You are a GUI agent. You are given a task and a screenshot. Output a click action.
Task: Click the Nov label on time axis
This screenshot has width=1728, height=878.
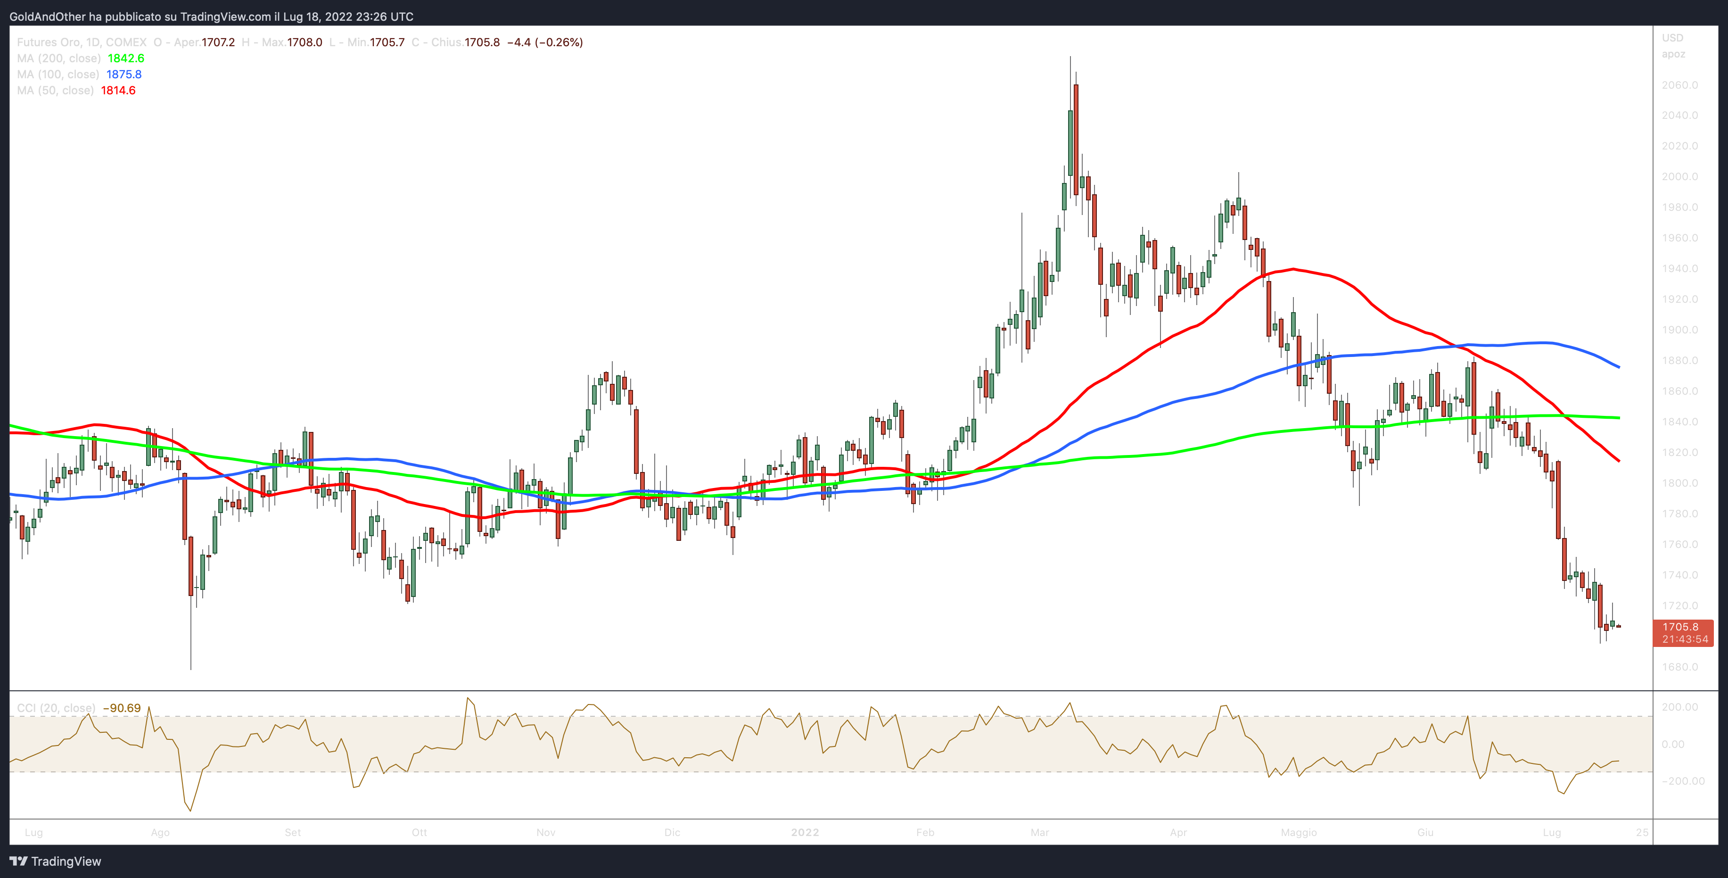coord(545,832)
